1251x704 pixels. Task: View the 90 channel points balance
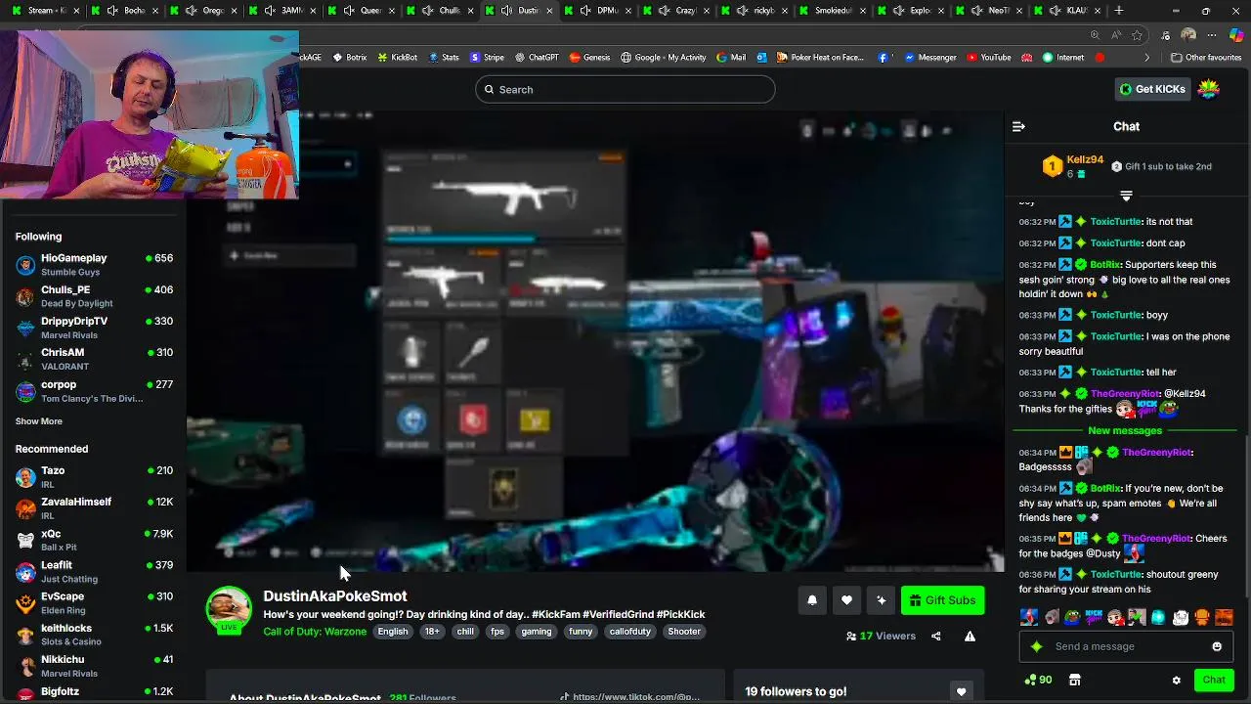[x=1038, y=680]
